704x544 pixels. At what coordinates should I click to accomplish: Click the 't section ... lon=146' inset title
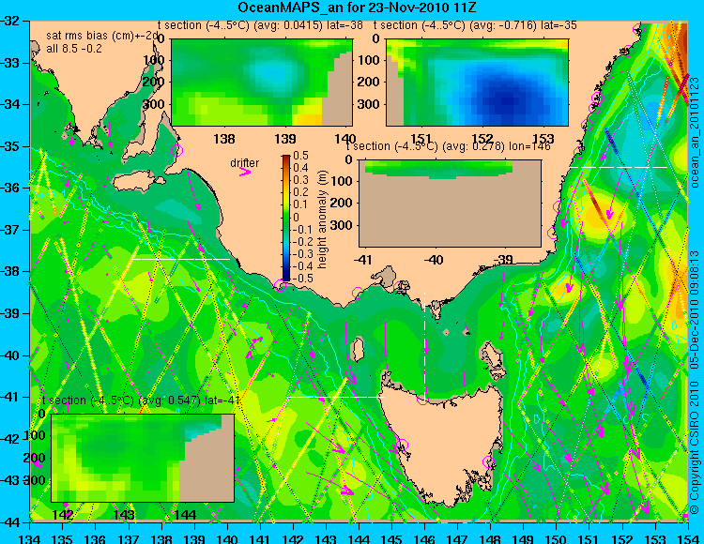pos(448,146)
